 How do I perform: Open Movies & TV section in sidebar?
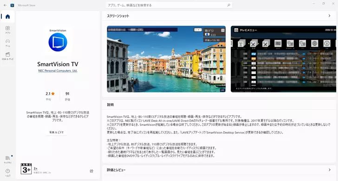pos(8,56)
